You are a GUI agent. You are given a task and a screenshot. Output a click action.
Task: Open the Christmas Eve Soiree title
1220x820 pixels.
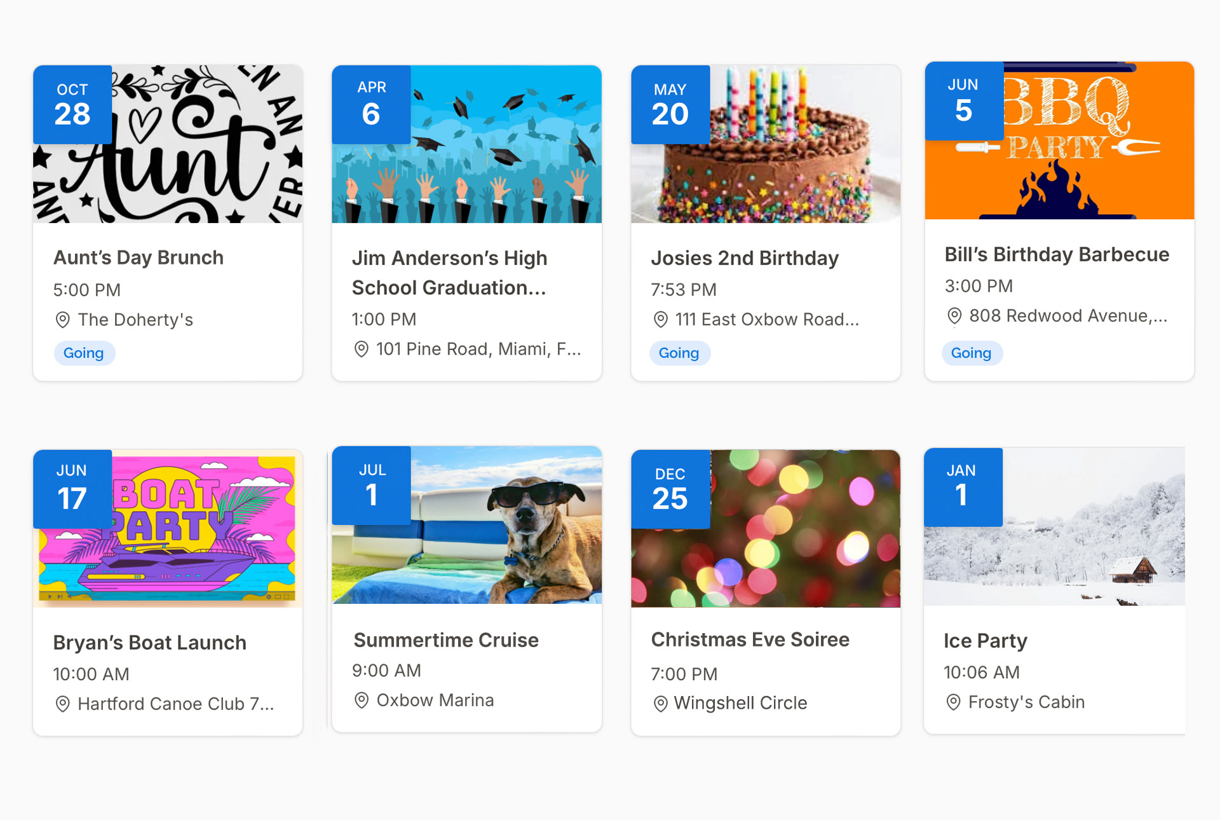point(750,639)
